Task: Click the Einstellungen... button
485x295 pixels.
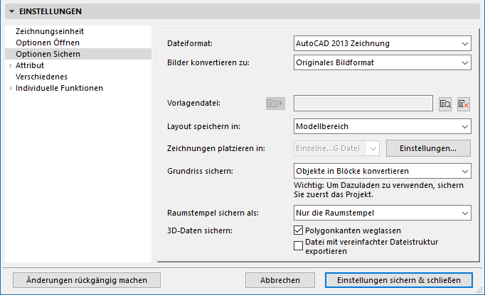Action: 429,148
